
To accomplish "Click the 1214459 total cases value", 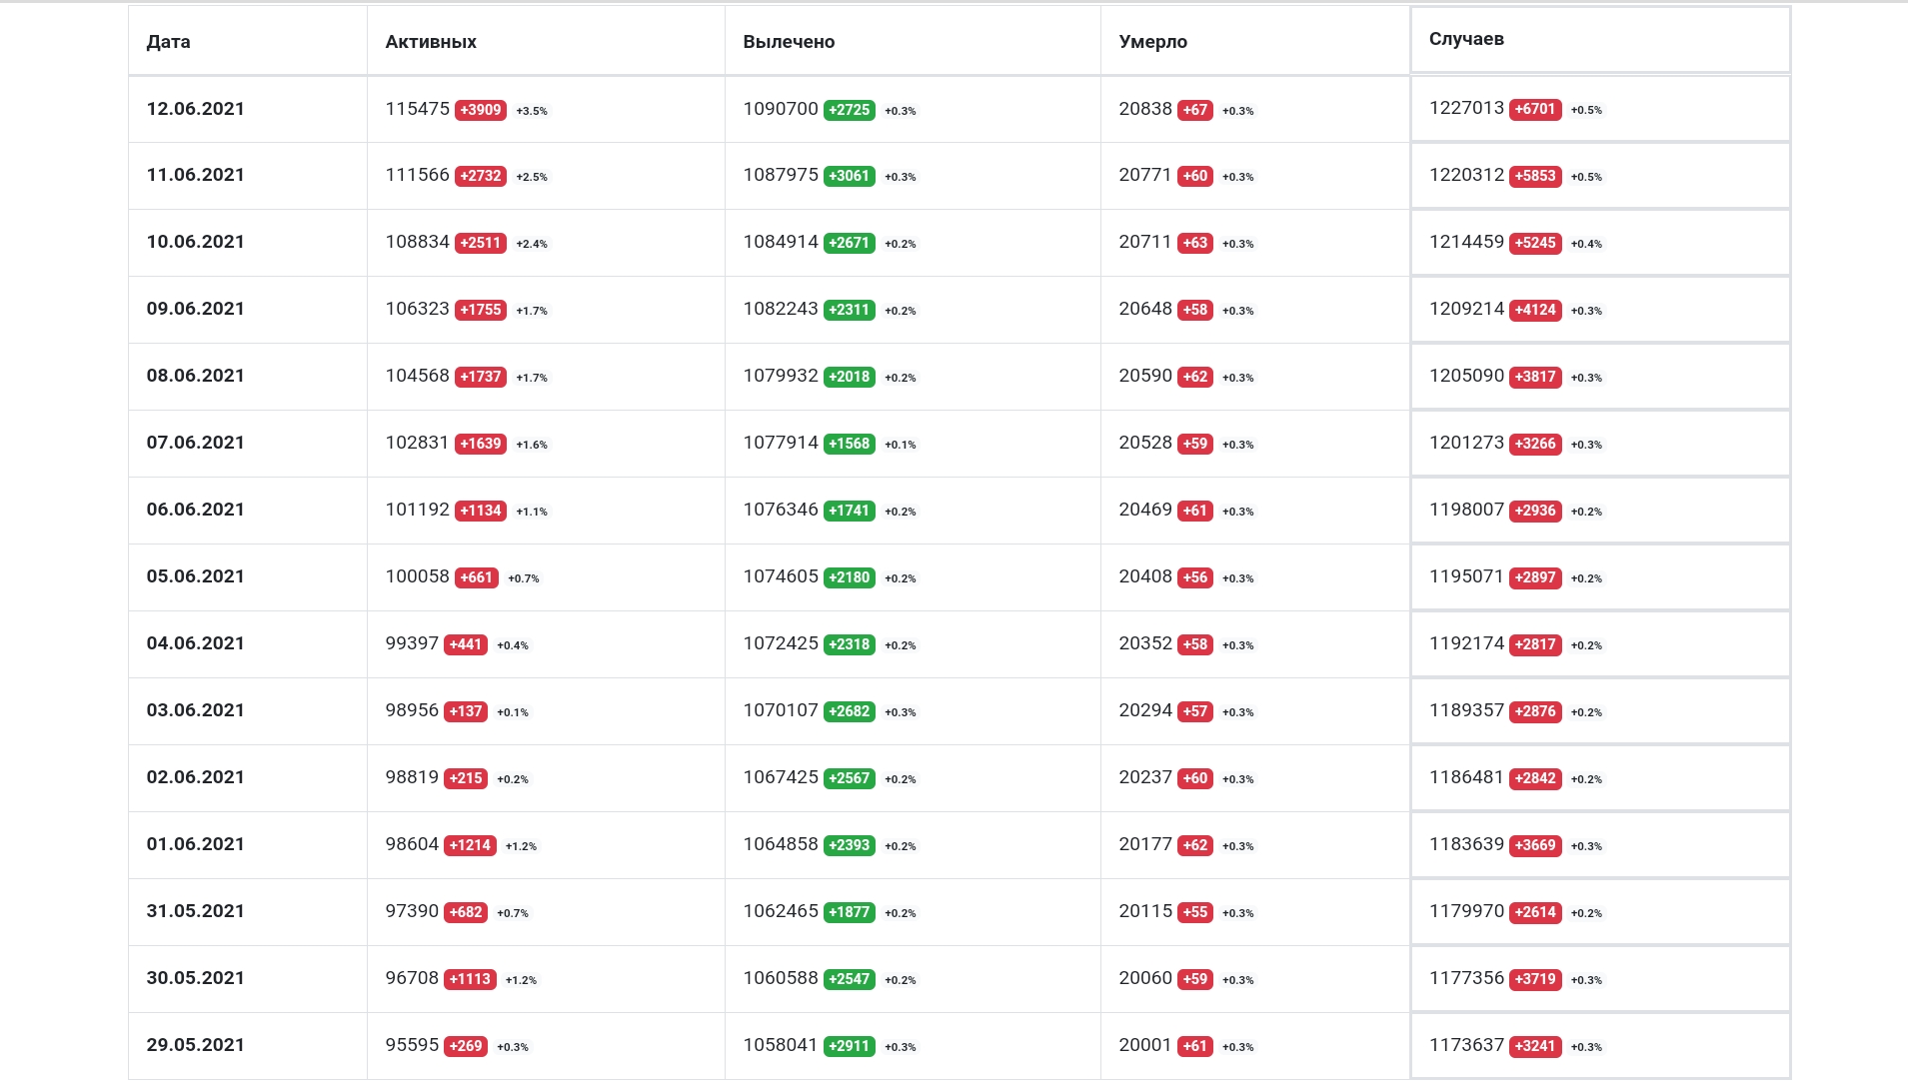I will (1466, 242).
